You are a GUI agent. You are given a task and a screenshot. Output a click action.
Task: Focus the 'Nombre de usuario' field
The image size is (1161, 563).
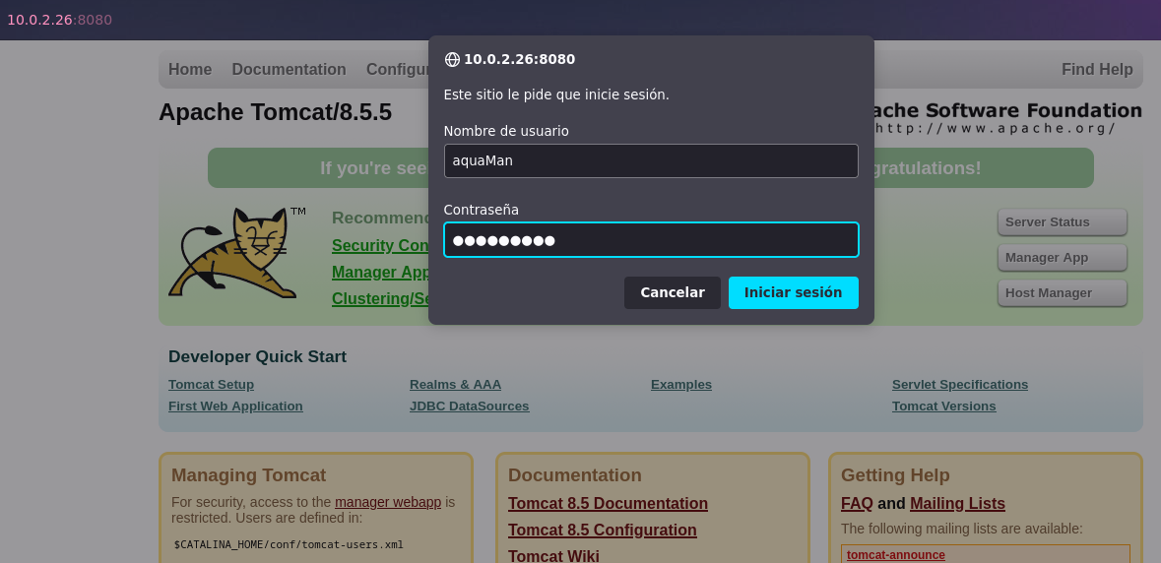(x=650, y=160)
